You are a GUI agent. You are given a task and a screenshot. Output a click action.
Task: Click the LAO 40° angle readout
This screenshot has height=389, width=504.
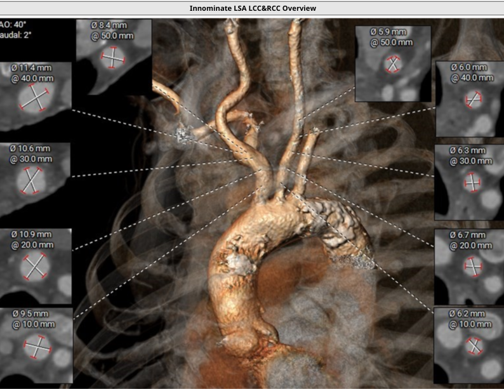(x=11, y=25)
